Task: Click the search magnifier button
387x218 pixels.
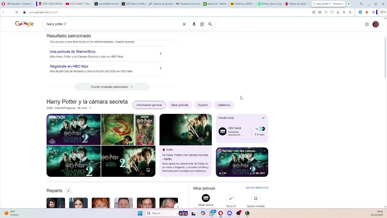Action: (210, 24)
